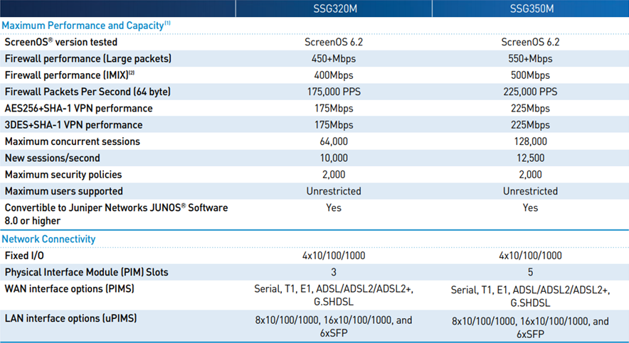Click Firewall performance (Large packets) label
The height and width of the screenshot is (343, 629).
coord(88,59)
